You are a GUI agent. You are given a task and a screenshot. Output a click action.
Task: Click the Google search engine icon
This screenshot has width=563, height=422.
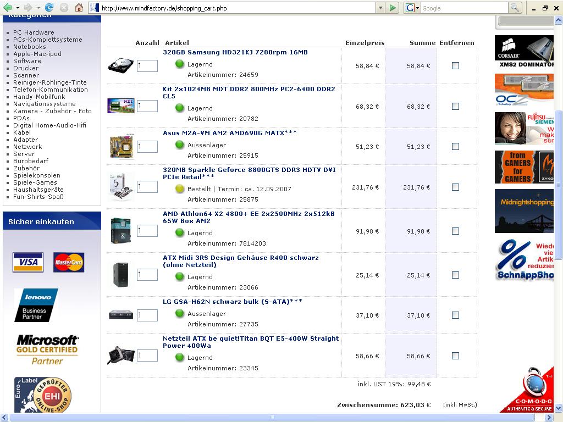tap(410, 8)
